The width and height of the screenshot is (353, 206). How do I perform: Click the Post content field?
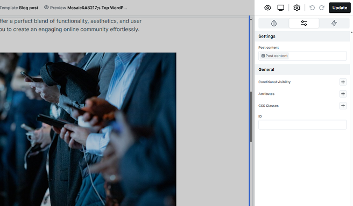click(302, 56)
